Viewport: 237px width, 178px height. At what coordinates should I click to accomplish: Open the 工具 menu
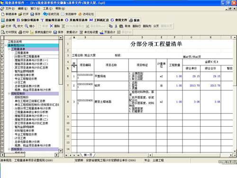48,9
